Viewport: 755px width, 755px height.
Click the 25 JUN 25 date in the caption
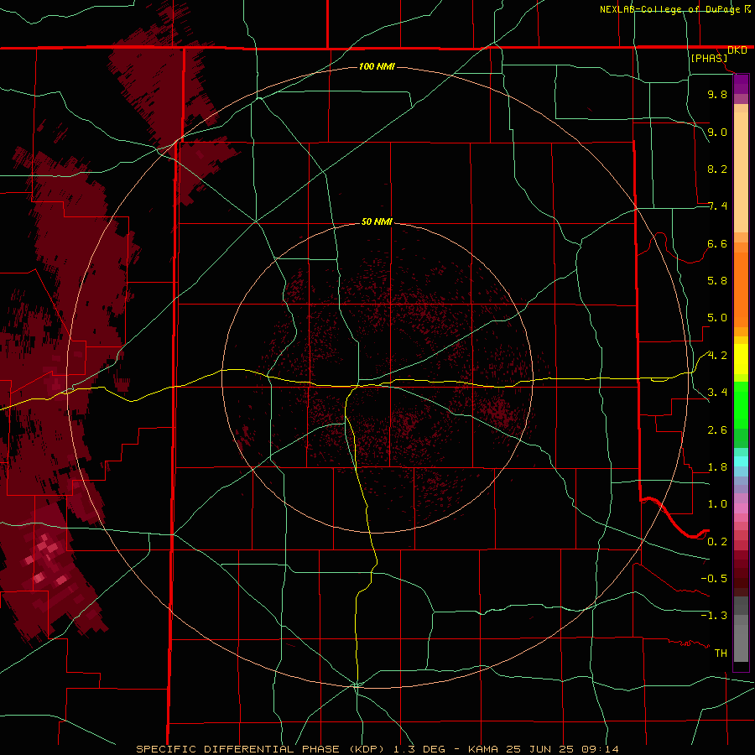point(540,749)
